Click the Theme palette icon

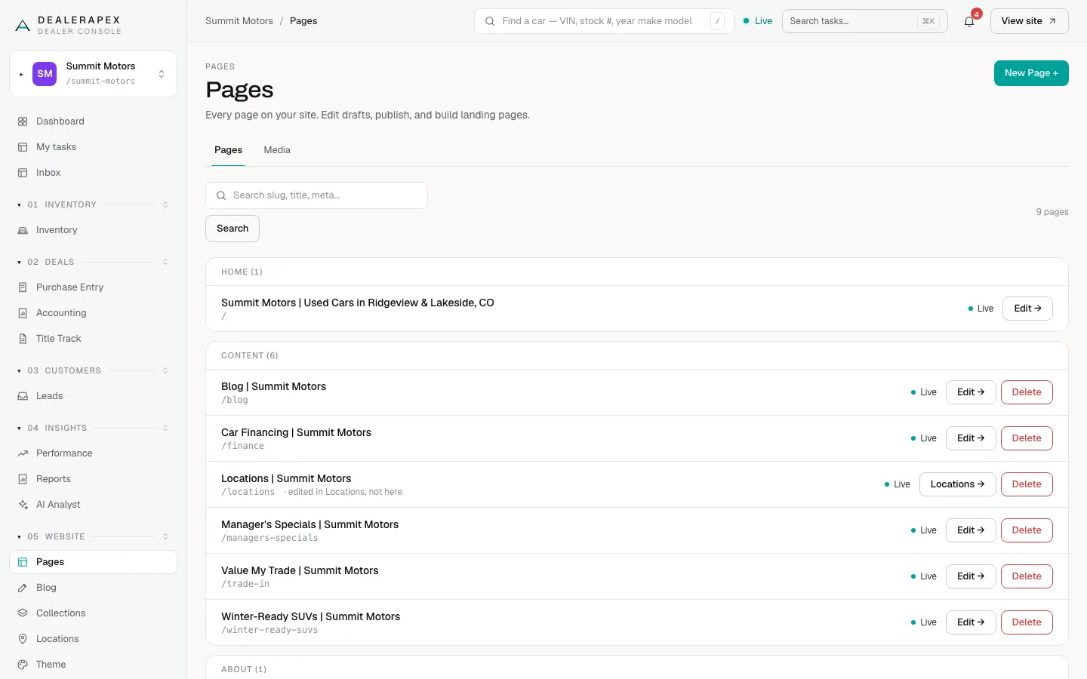pyautogui.click(x=23, y=665)
